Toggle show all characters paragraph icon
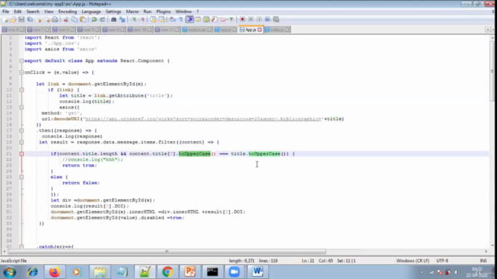This screenshot has height=279, width=497. (x=181, y=19)
